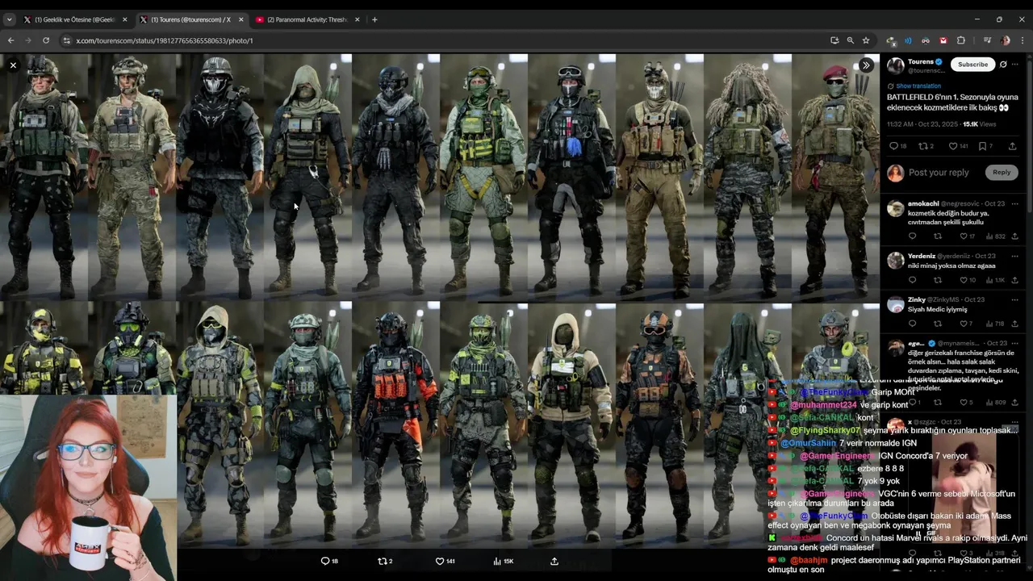Bookmark this page with the star icon
This screenshot has height=581, width=1033.
(x=866, y=40)
